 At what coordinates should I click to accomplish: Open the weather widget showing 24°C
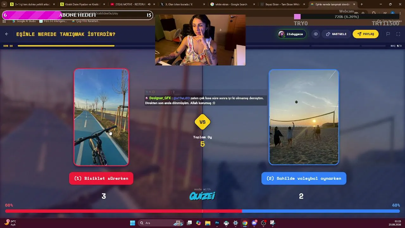10,223
